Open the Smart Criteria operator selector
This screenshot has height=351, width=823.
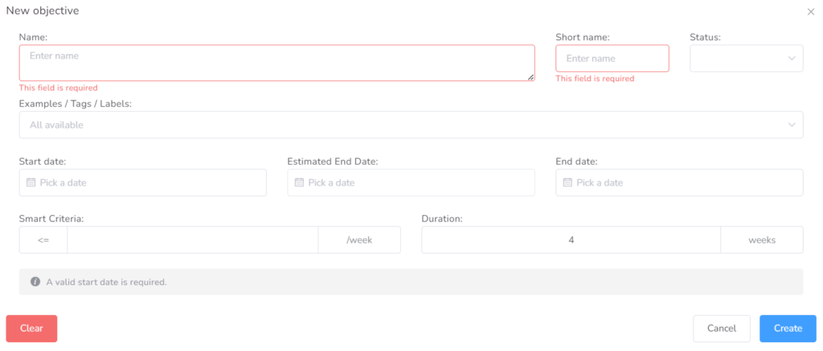point(43,240)
